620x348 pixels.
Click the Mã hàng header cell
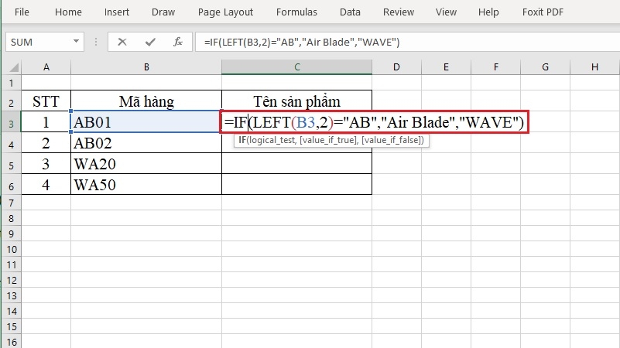pos(146,101)
